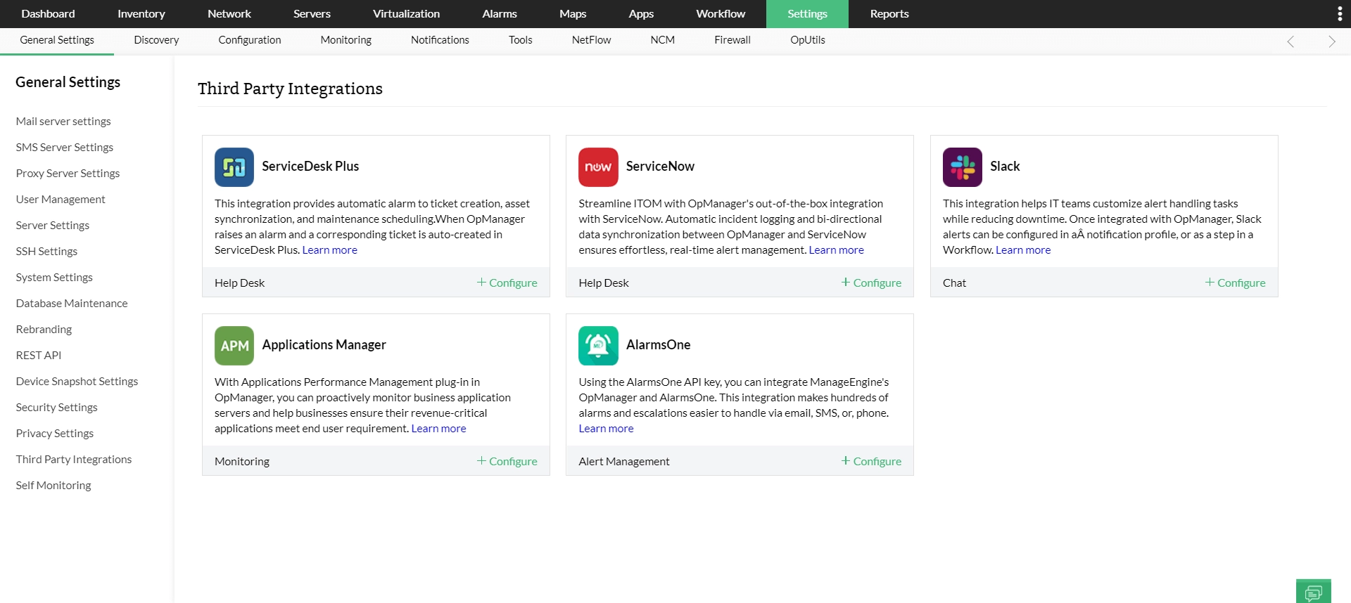Open Server Settings in sidebar
The height and width of the screenshot is (603, 1351).
[x=53, y=226]
